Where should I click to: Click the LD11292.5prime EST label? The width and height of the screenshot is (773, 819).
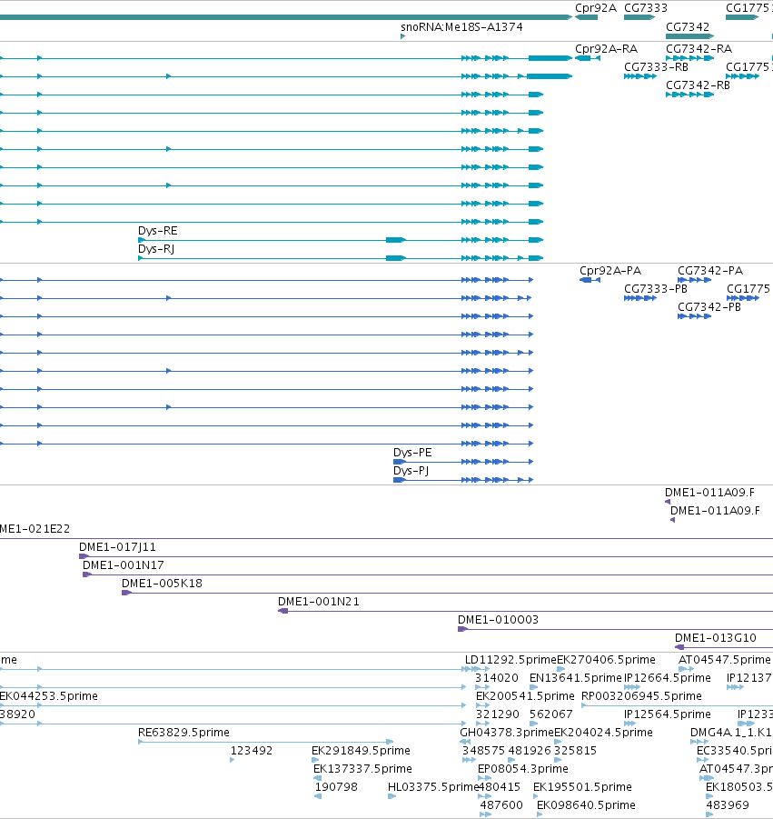coord(511,660)
